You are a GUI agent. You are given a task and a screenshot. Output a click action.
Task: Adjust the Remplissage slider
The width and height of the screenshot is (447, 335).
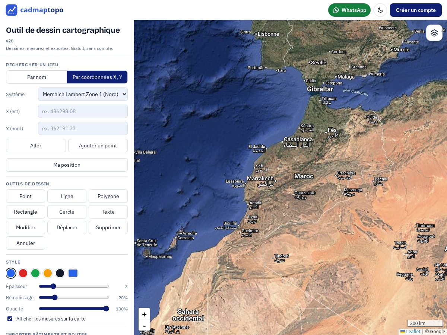click(74, 297)
